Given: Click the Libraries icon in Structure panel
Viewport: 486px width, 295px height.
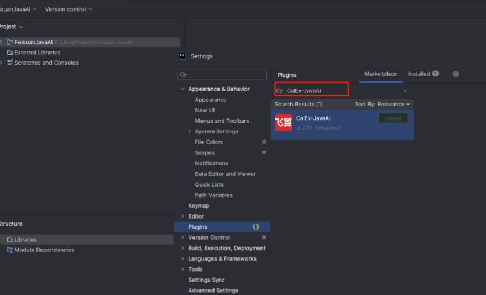Looking at the screenshot, I should [10, 240].
